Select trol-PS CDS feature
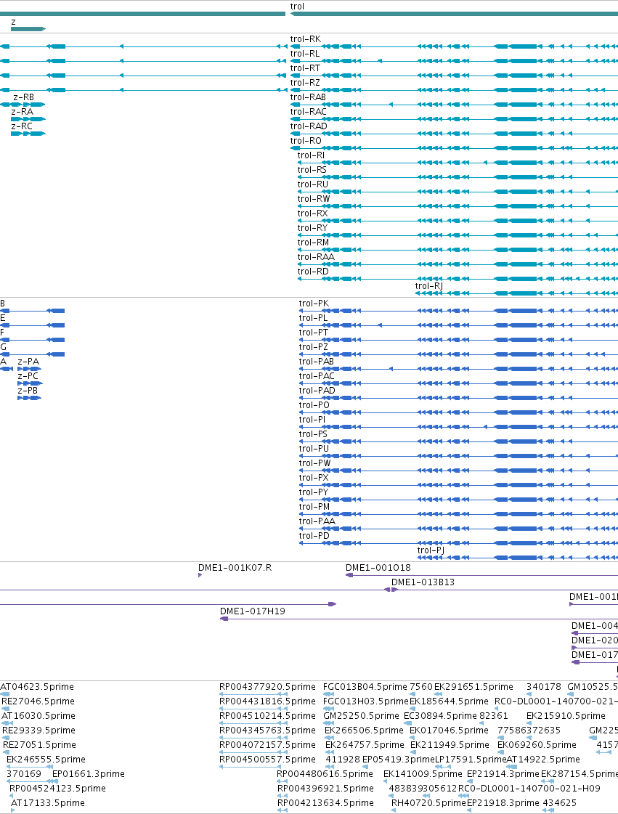 coord(313,434)
